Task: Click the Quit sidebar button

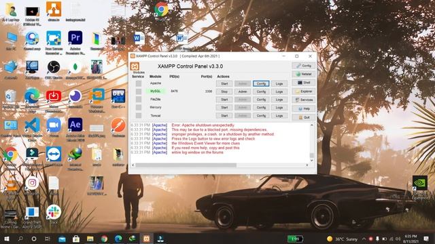Action: [x=304, y=117]
